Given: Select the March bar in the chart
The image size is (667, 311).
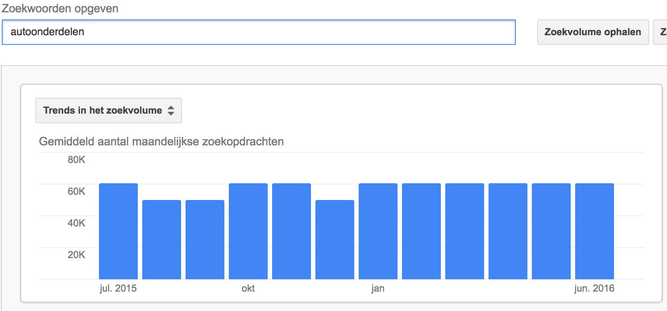Looking at the screenshot, I should [x=465, y=231].
